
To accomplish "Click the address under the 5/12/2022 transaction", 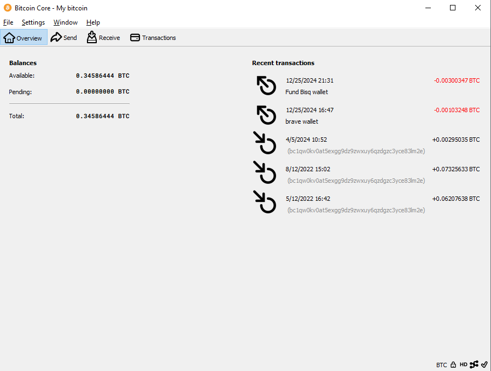I will [x=356, y=210].
